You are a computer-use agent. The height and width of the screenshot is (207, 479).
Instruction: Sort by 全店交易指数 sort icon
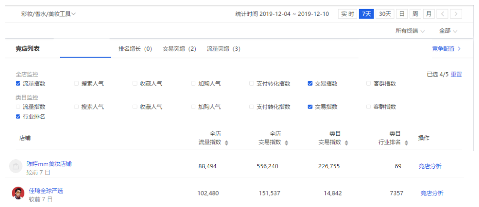286,143
